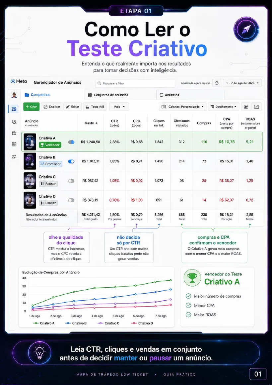The width and height of the screenshot is (272, 385).
Task: Click the compass badge at top right
Action: (x=246, y=30)
